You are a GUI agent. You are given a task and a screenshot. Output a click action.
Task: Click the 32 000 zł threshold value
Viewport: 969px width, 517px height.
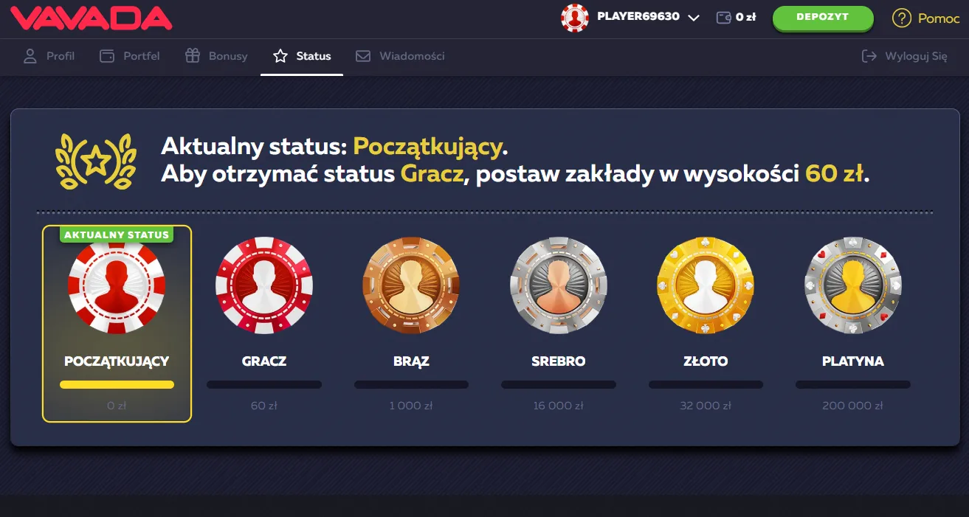(706, 406)
